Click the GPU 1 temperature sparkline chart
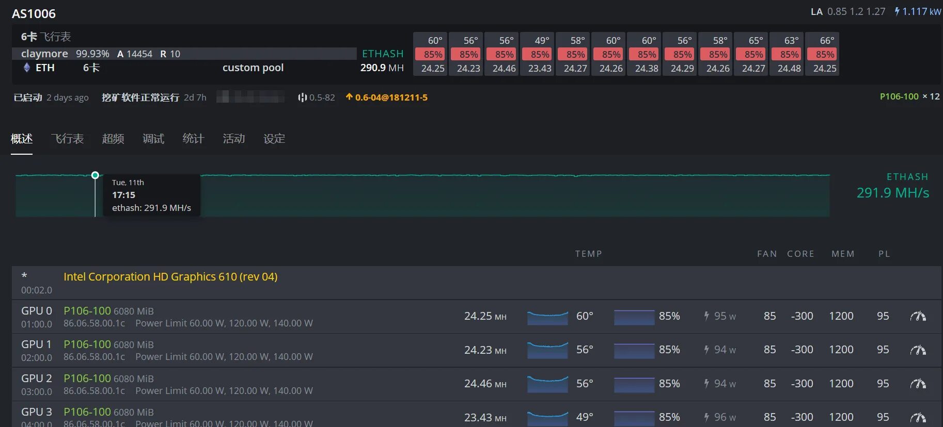 pyautogui.click(x=547, y=350)
